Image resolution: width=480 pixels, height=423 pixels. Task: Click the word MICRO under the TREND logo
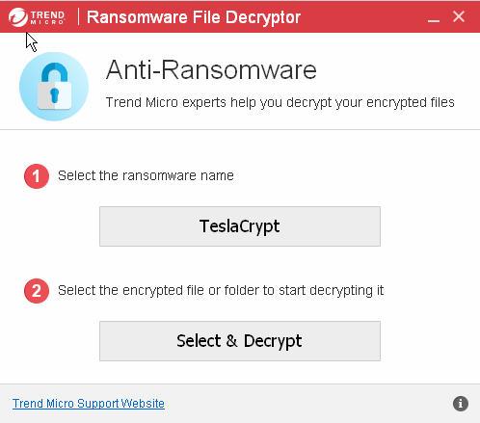(x=47, y=22)
